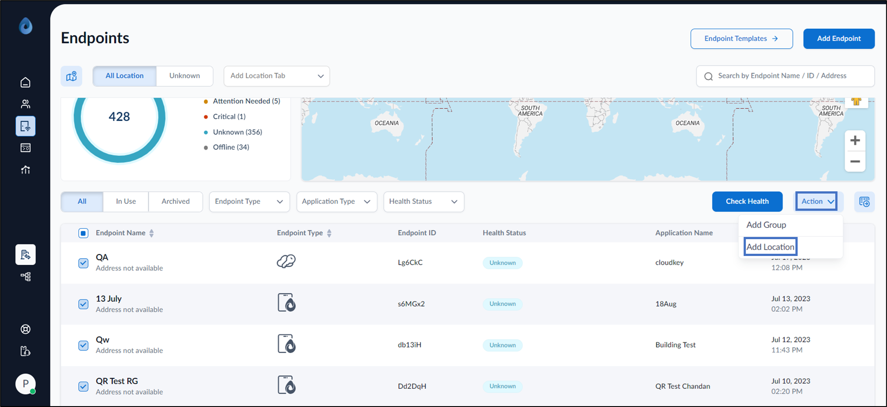Open Endpoint Templates
Viewport: 887px width, 407px height.
click(741, 39)
